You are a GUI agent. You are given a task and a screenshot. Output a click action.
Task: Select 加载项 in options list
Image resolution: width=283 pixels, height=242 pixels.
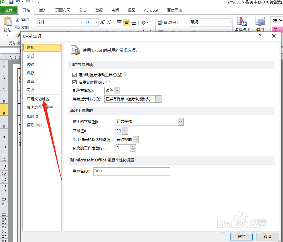click(x=42, y=116)
